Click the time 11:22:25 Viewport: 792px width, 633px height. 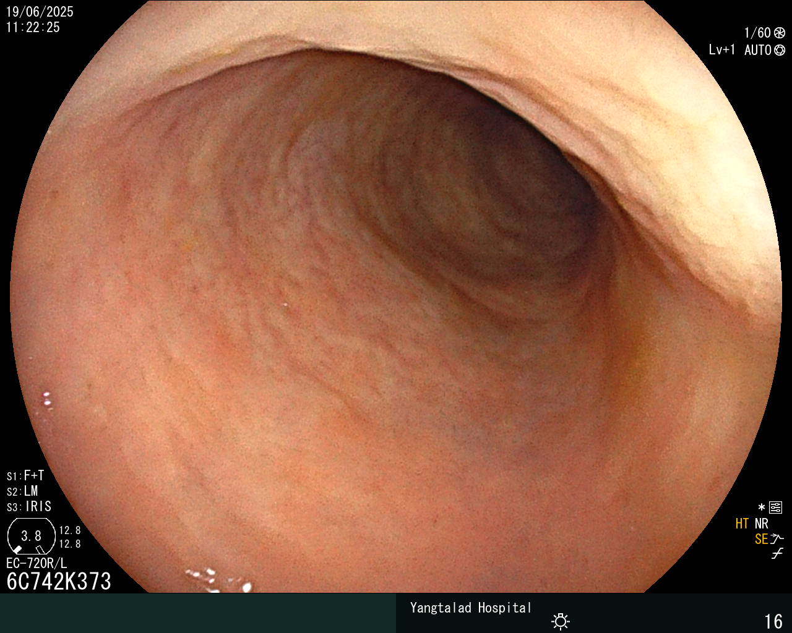coord(33,27)
